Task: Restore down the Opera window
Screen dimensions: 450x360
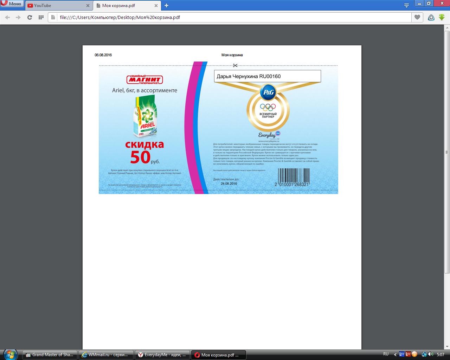Action: click(429, 3)
